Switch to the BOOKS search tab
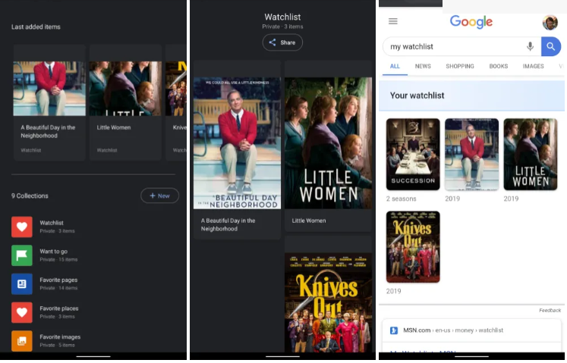The height and width of the screenshot is (363, 567). coord(498,66)
